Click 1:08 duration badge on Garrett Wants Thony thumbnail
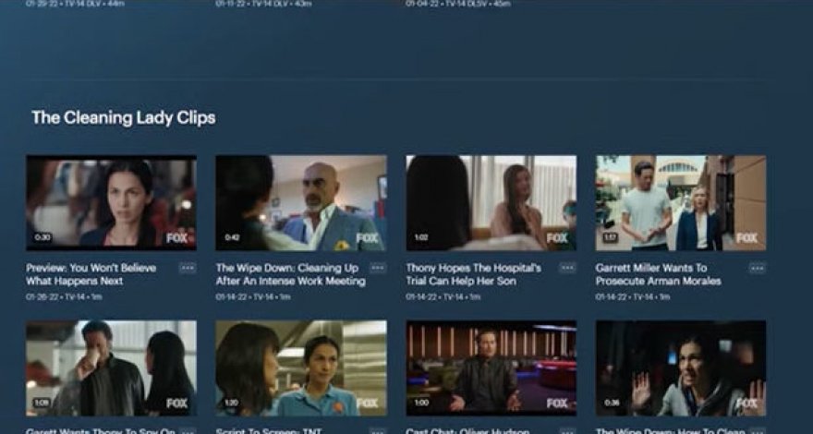The image size is (813, 434). [x=42, y=404]
